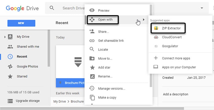Viewport: 214px width, 110px height.
Task: Select Recent in the sidebar
Action: coord(22,56)
